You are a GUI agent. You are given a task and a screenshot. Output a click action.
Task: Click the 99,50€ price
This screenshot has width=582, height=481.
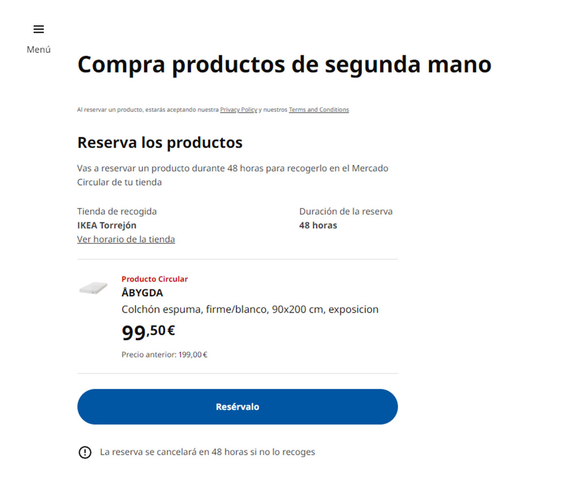pos(148,332)
